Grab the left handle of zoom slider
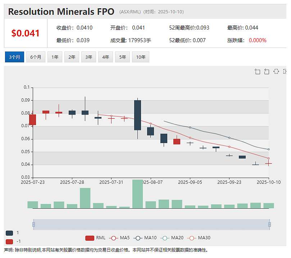The height and width of the screenshot is (258, 291). point(33,224)
